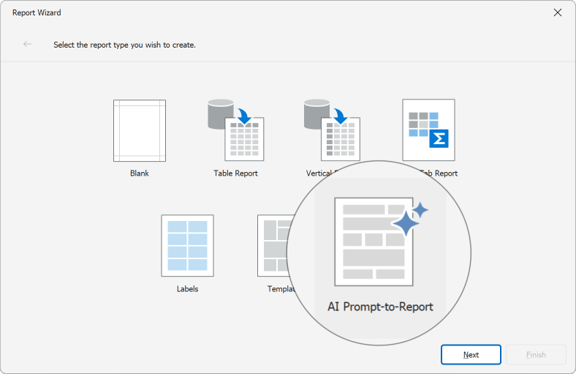Image resolution: width=576 pixels, height=374 pixels.
Task: Click the "Blank" text label
Action: (x=139, y=173)
